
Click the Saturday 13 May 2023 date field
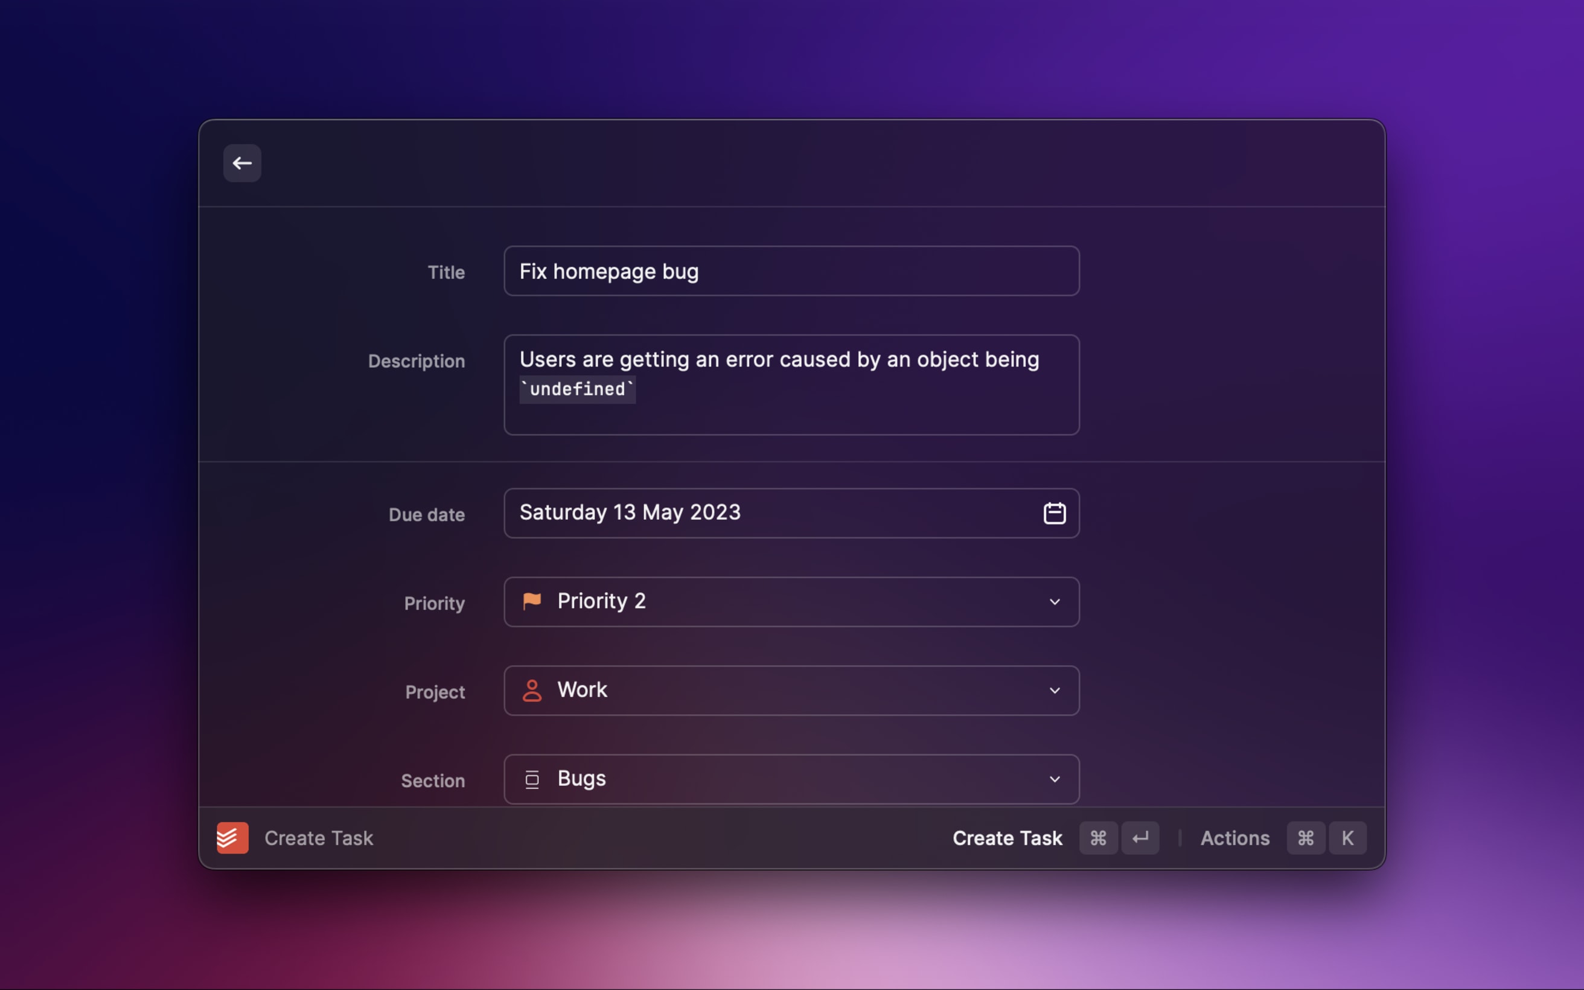(791, 512)
